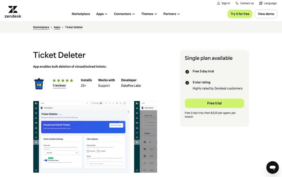Open the chat widget bubble
282x177 pixels.
273,168
